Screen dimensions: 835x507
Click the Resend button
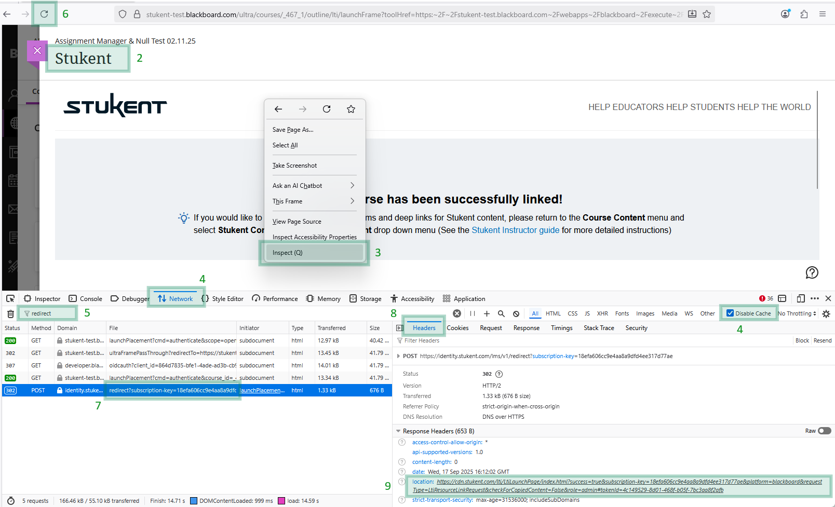click(823, 340)
